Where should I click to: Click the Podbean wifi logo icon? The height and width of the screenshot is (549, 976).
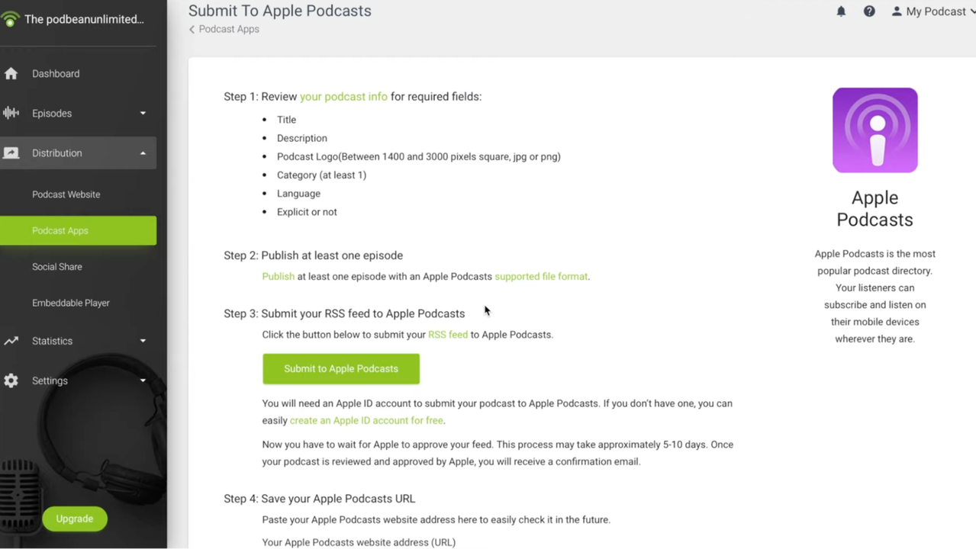point(10,19)
